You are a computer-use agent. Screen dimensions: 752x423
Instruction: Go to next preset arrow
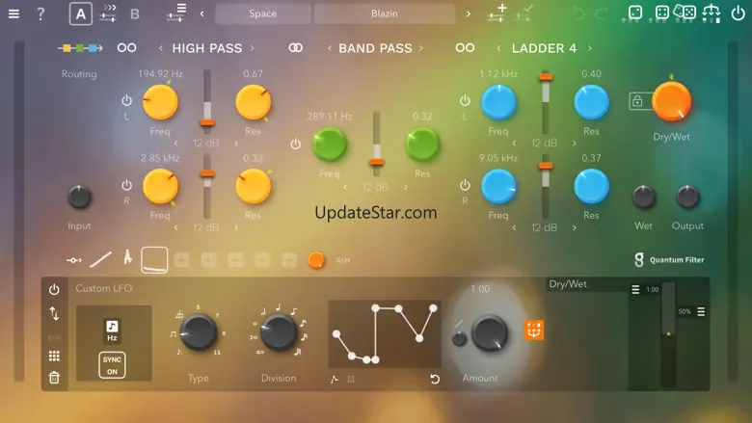coord(469,13)
